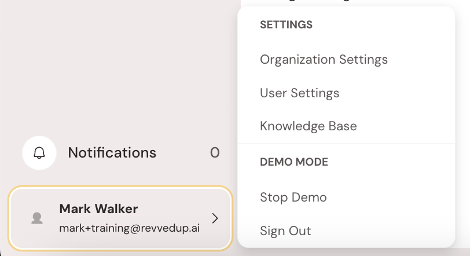Image resolution: width=470 pixels, height=256 pixels.
Task: Sign Out of the account
Action: coord(285,231)
